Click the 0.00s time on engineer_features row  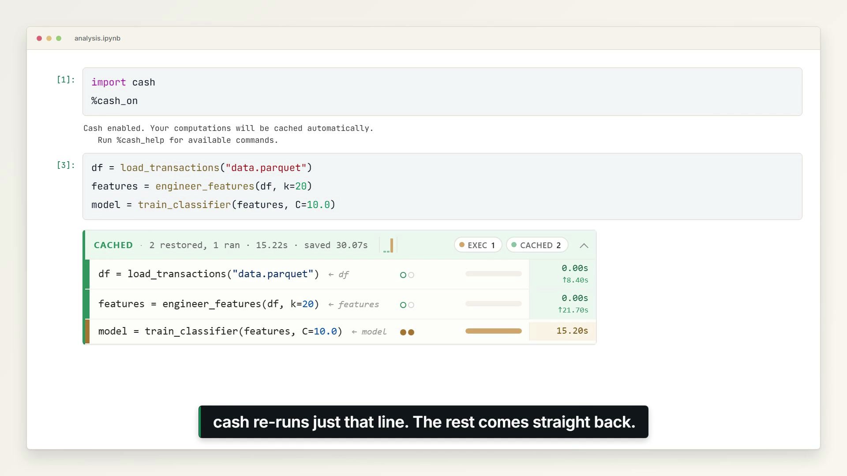click(x=575, y=298)
